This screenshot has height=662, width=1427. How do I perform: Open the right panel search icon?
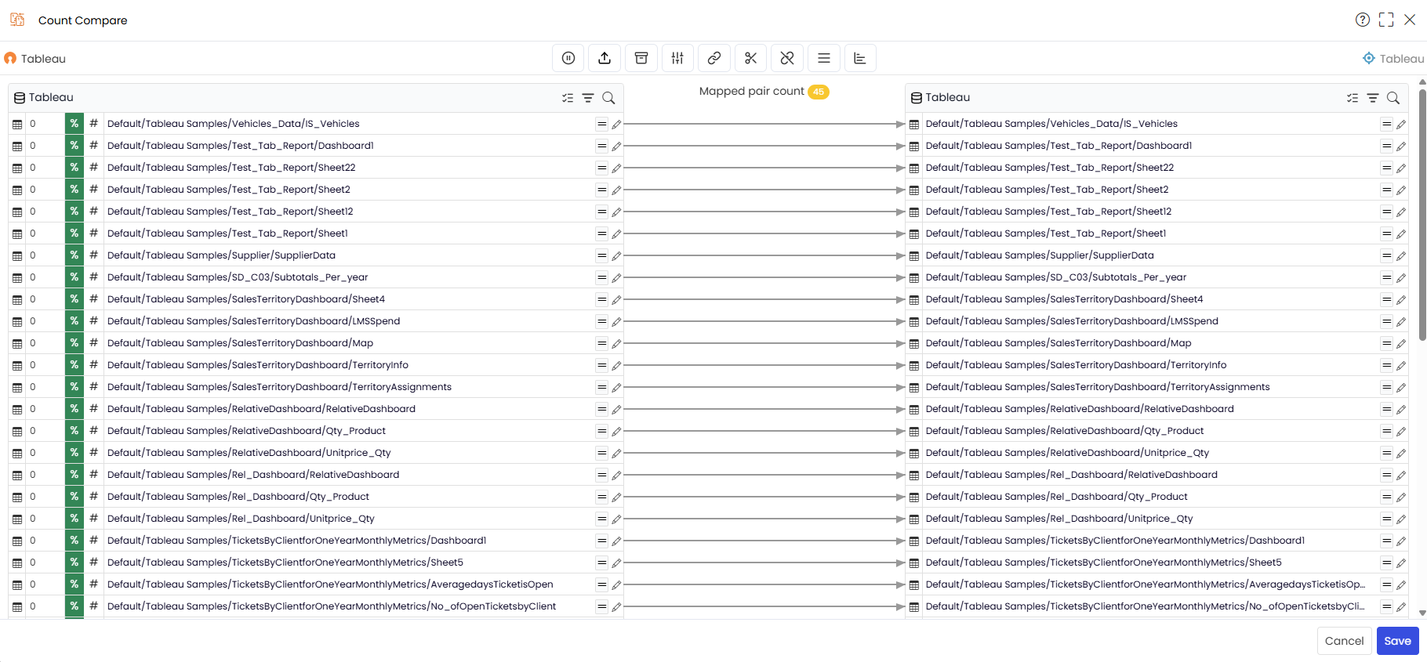pos(1393,98)
